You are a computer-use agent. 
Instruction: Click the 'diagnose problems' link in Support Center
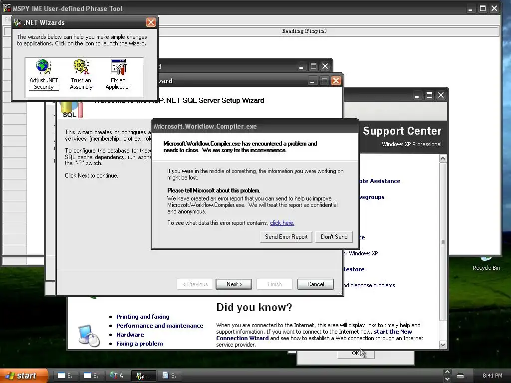[x=369, y=285]
